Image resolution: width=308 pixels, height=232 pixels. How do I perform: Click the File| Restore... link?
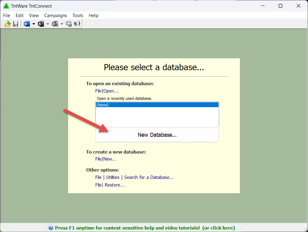110,185
